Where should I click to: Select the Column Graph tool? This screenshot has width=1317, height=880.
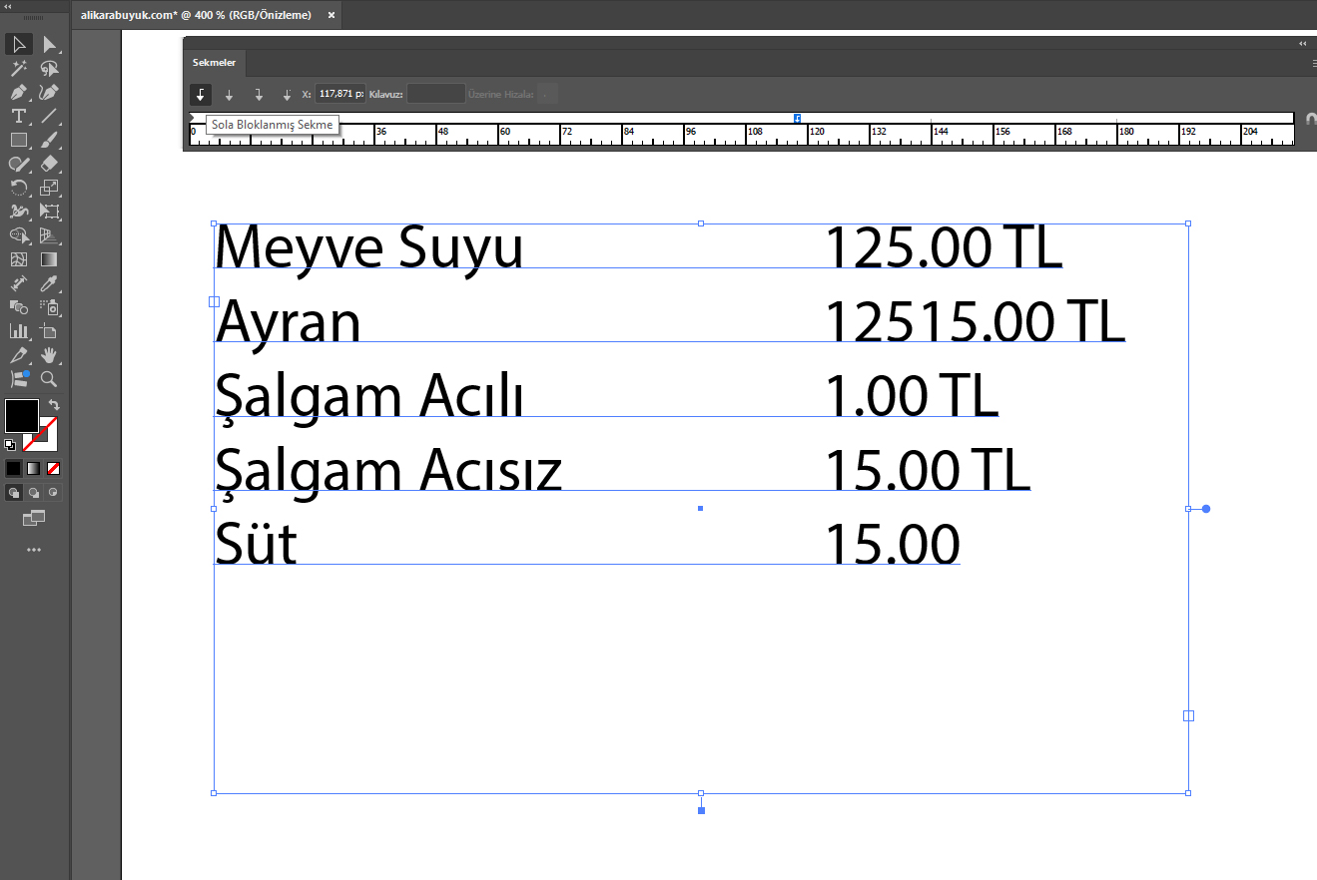coord(19,331)
